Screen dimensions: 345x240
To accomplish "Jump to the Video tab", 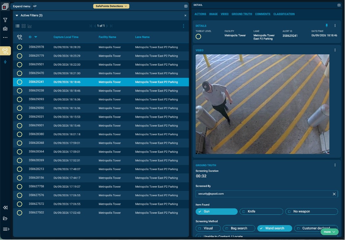I will click(x=225, y=14).
